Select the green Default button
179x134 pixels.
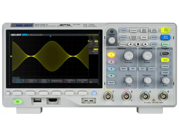click(x=165, y=44)
